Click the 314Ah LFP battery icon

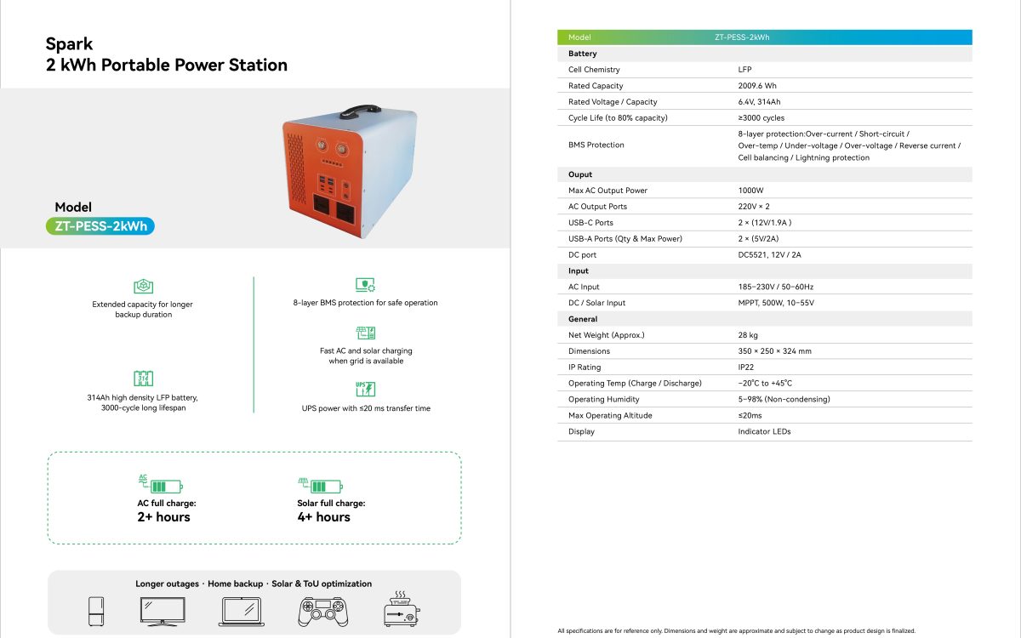pos(143,379)
